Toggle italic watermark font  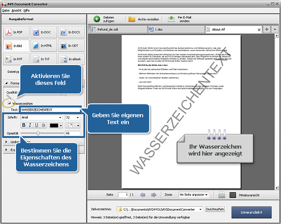[30, 125]
